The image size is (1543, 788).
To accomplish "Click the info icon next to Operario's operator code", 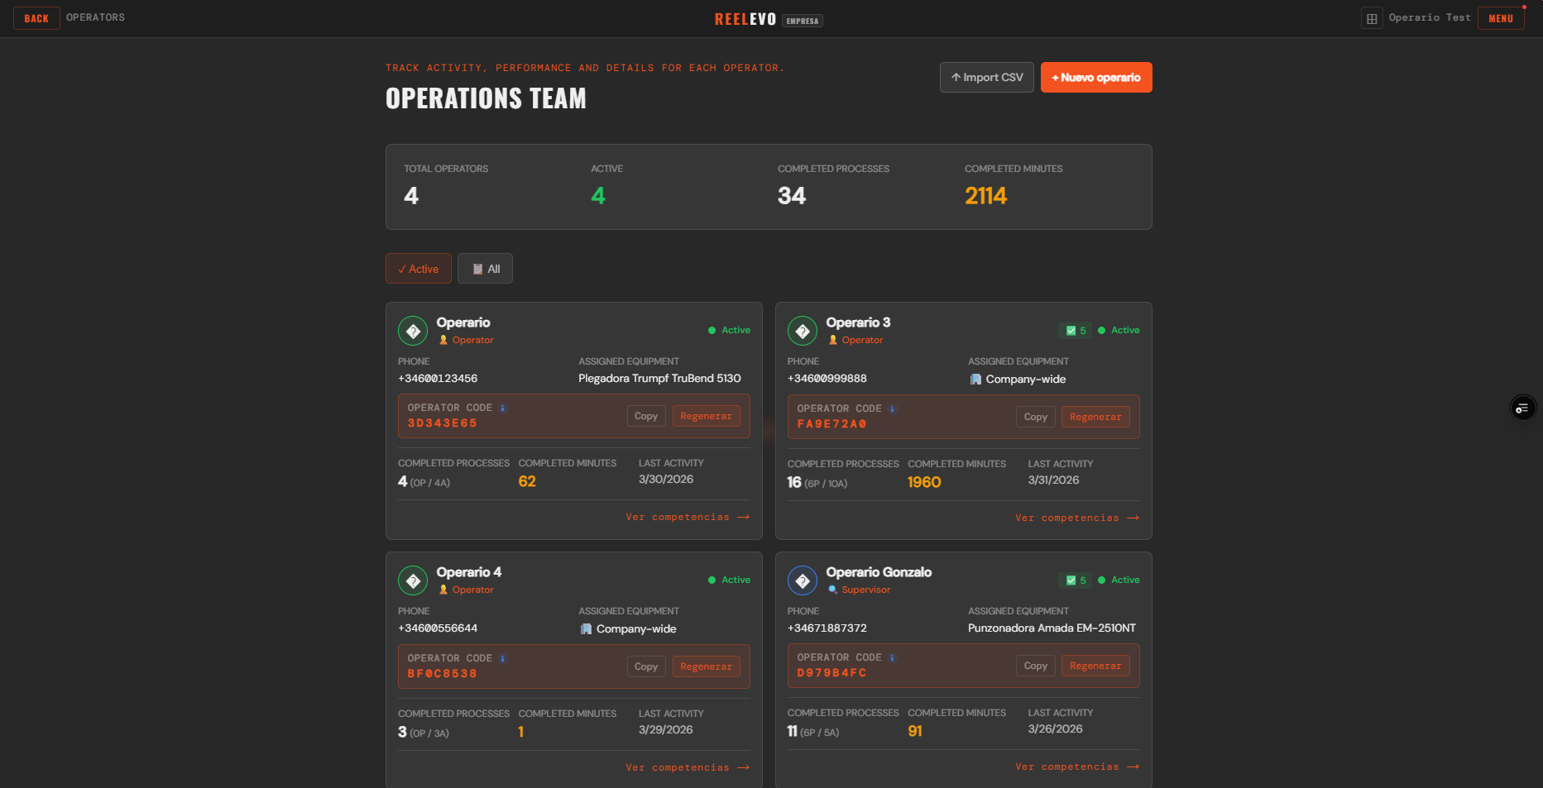I will tap(504, 407).
